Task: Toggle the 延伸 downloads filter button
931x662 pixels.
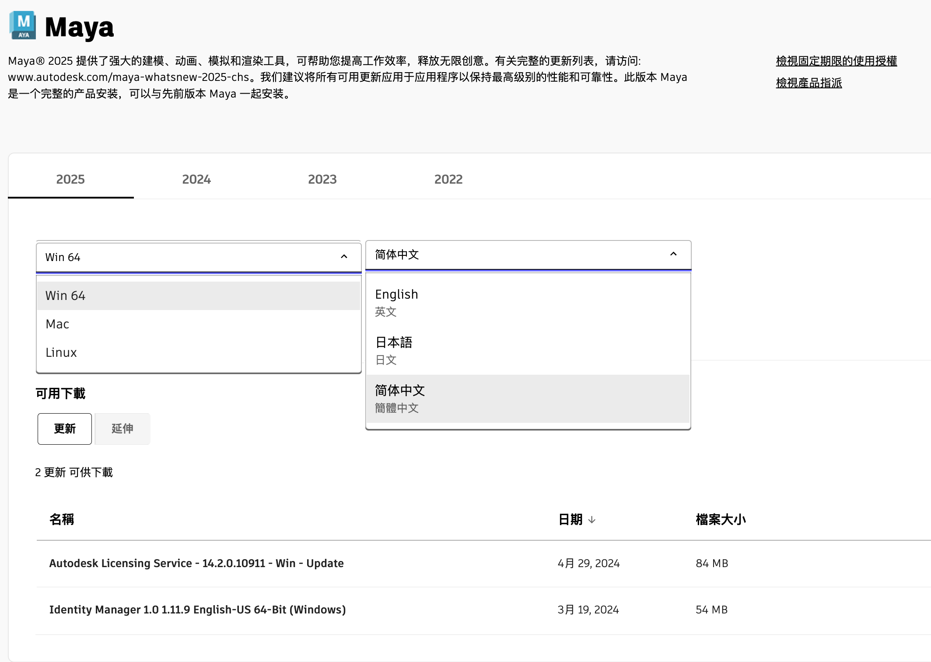Action: tap(122, 429)
